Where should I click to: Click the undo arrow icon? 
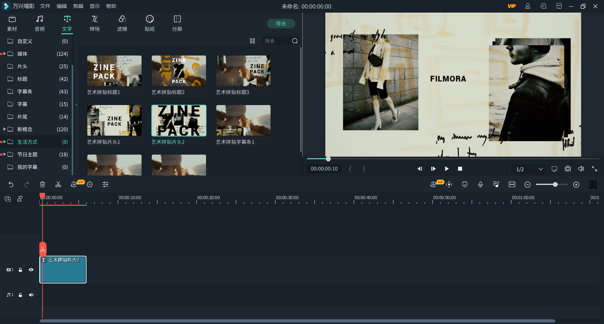coord(11,185)
